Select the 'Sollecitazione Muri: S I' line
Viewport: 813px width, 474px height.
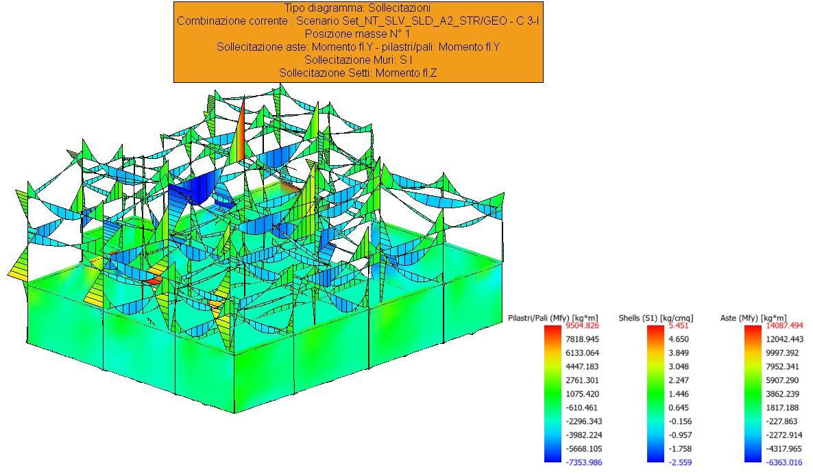358,60
